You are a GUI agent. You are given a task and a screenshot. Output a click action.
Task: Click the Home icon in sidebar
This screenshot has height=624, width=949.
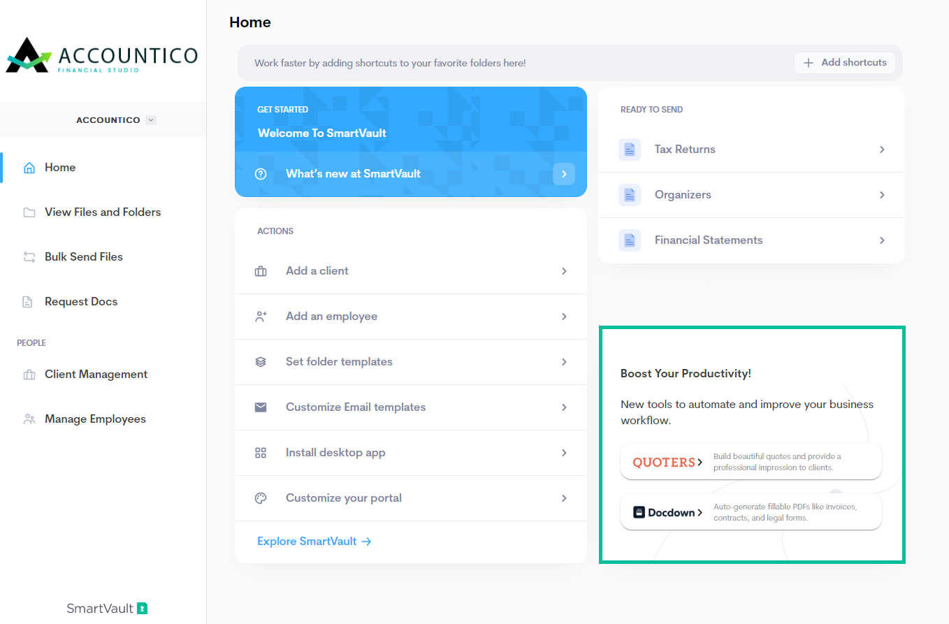pos(29,168)
